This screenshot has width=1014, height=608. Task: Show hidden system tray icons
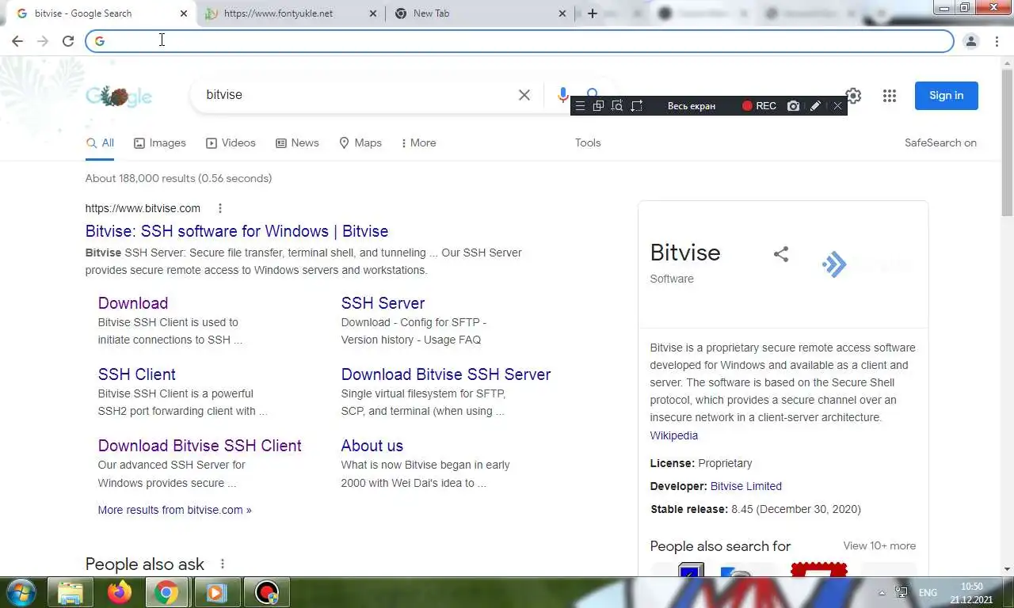[x=882, y=593]
